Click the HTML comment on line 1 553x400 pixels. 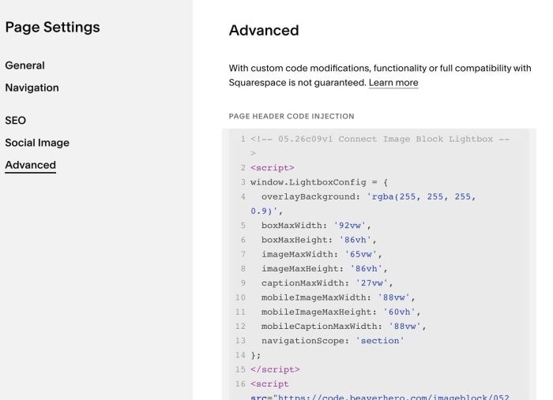point(379,146)
